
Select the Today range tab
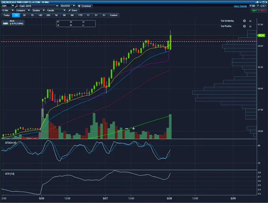7,15
